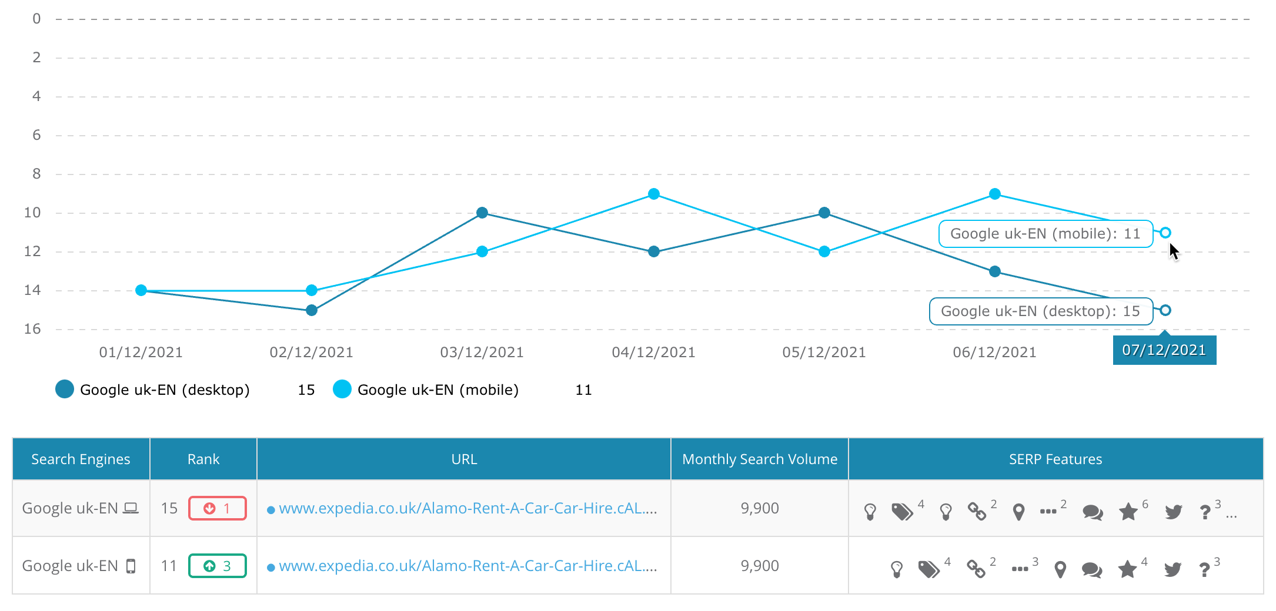1276x611 pixels.
Task: Click the green rank gain badge showing 3
Action: pos(217,566)
